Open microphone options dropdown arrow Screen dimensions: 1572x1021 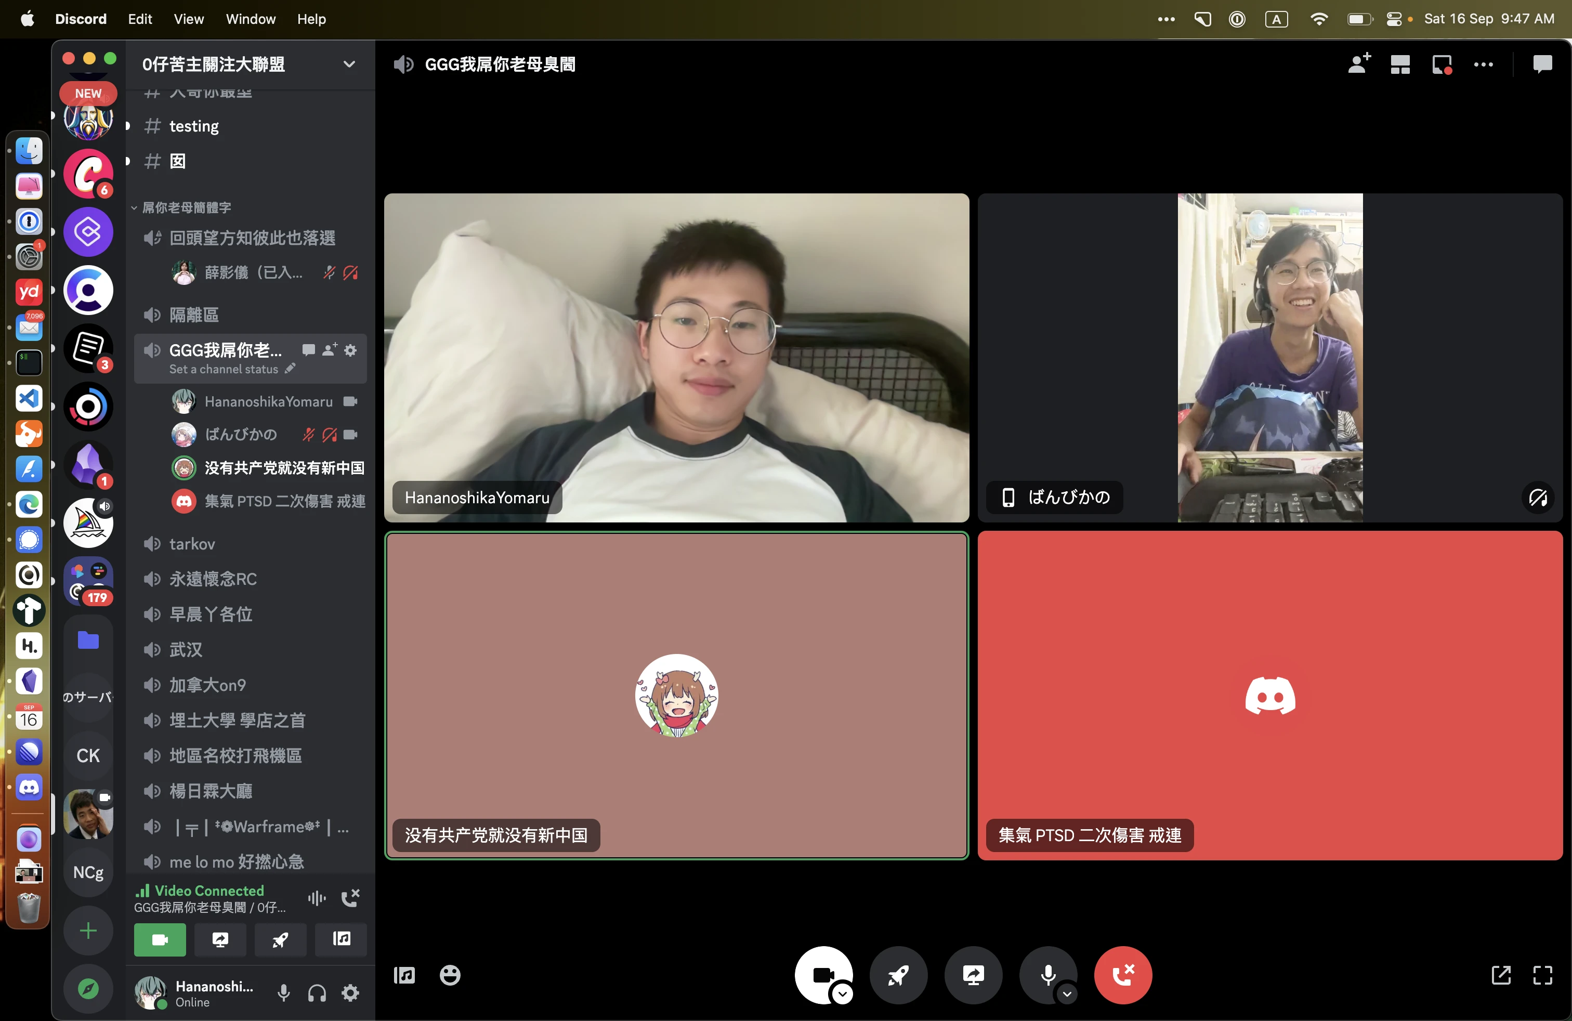tap(1067, 993)
